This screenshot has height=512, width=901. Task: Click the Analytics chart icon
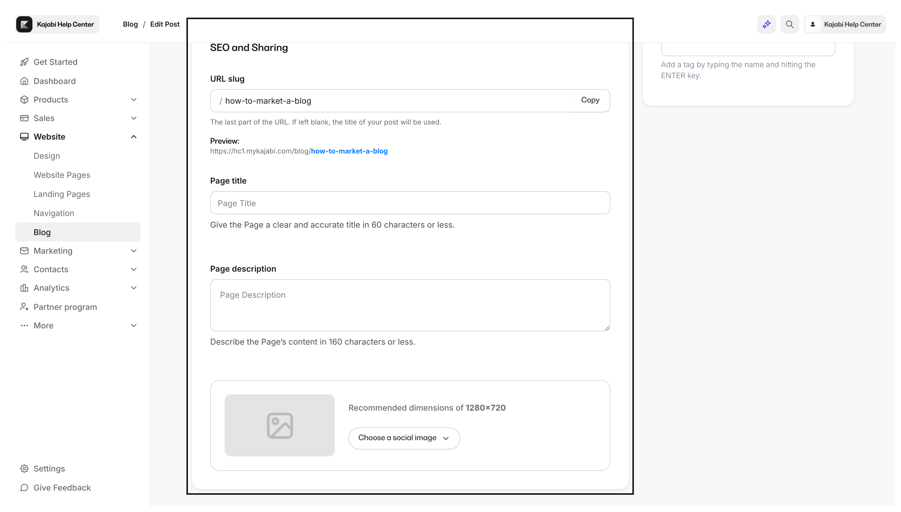pyautogui.click(x=24, y=288)
